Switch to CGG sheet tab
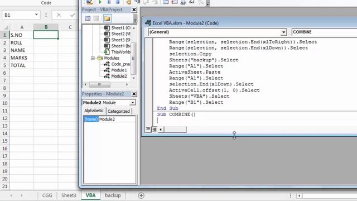The height and width of the screenshot is (201, 357). click(47, 195)
